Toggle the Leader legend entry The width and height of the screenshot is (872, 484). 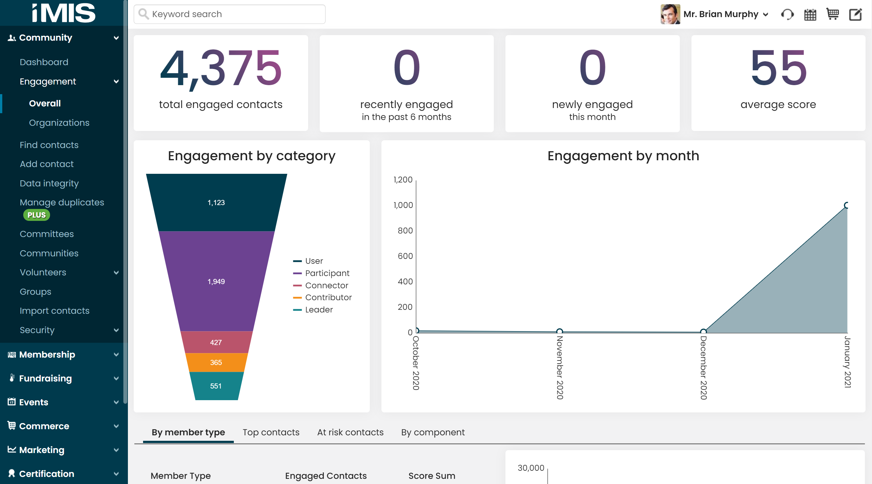coord(318,310)
